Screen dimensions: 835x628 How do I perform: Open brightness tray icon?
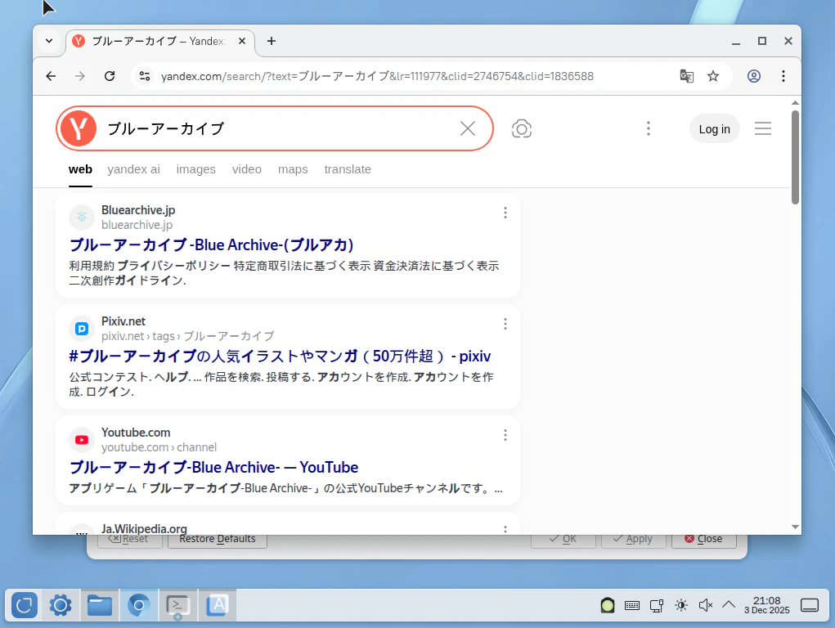(681, 605)
